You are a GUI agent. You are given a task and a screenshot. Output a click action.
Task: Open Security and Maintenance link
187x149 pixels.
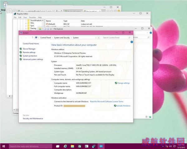pyautogui.click(x=33, y=119)
